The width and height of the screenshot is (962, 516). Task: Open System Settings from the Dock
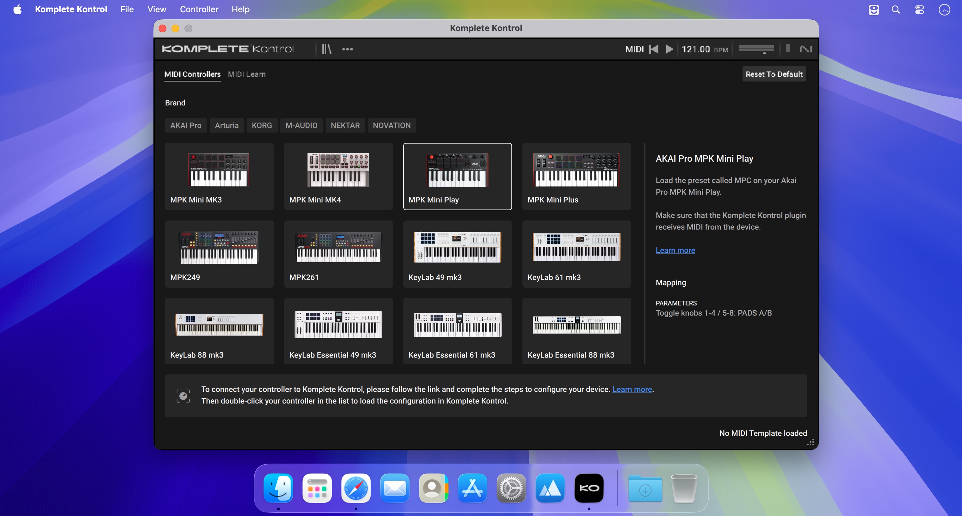[511, 488]
